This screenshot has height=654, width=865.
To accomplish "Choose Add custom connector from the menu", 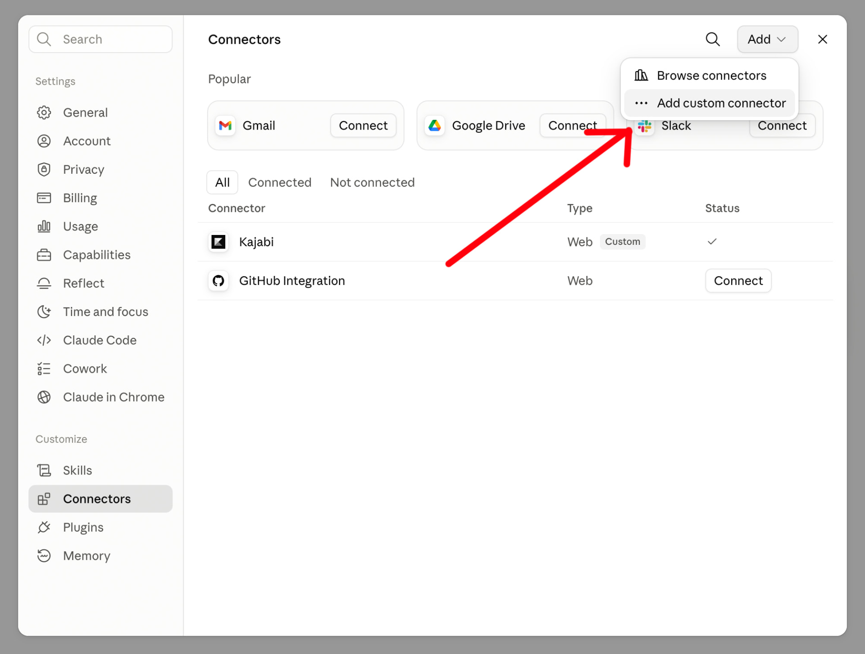I will click(709, 103).
